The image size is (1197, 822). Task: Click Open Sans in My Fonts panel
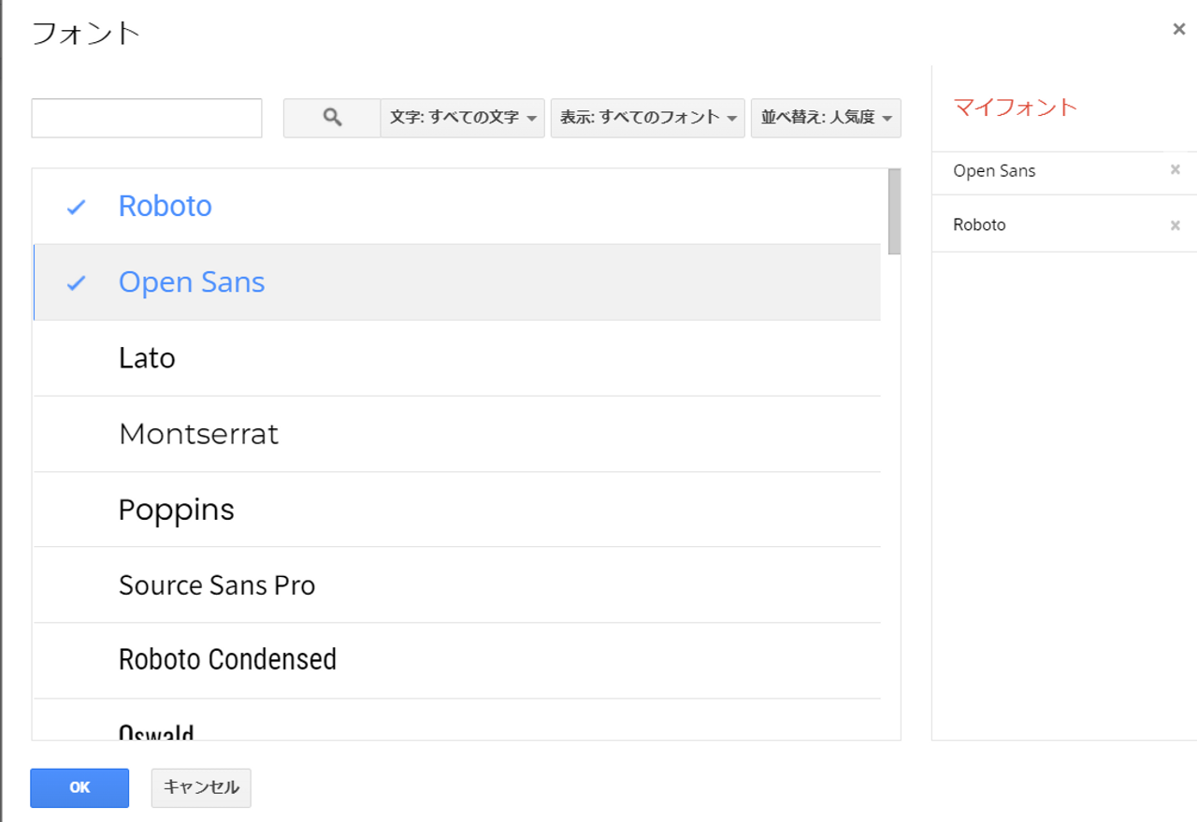(x=994, y=171)
